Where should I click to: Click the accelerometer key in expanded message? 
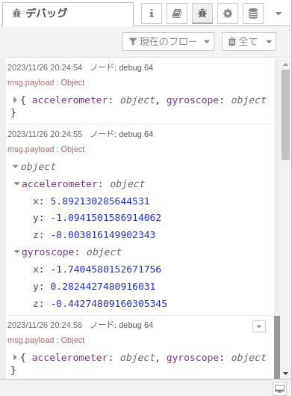(59, 184)
